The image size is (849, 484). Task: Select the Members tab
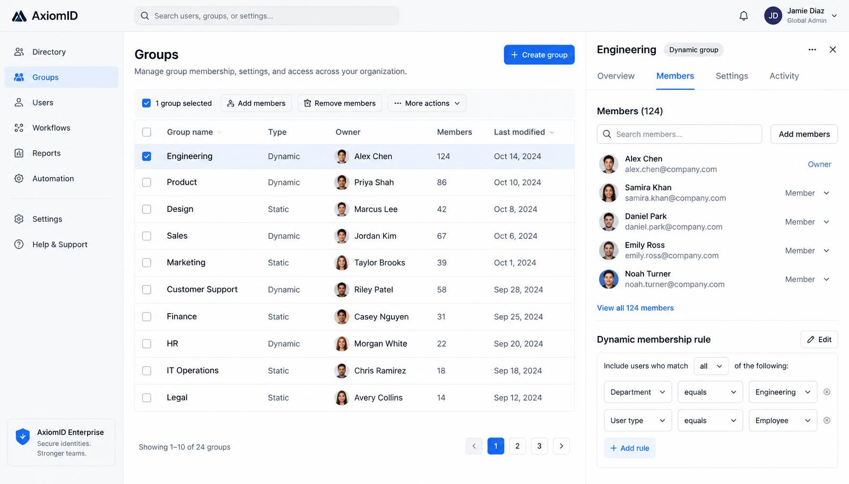coord(675,76)
